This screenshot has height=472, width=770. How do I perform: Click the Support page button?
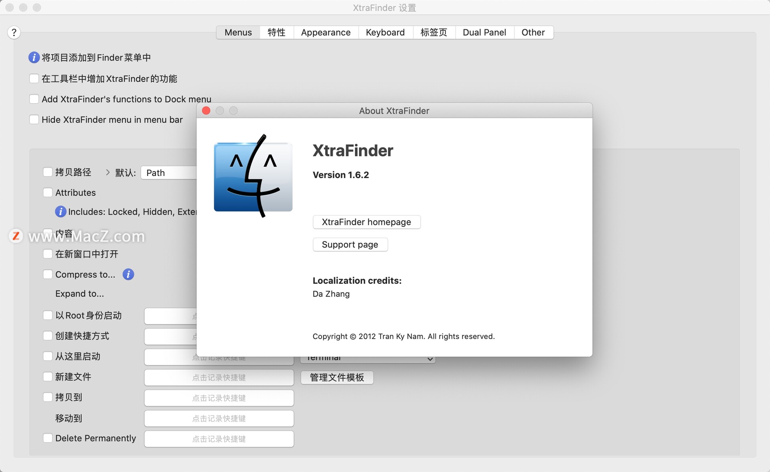(x=349, y=244)
